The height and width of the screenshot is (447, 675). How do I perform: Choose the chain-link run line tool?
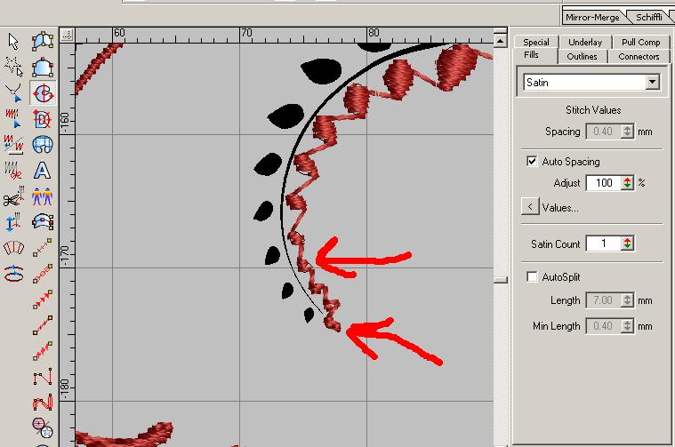(43, 274)
